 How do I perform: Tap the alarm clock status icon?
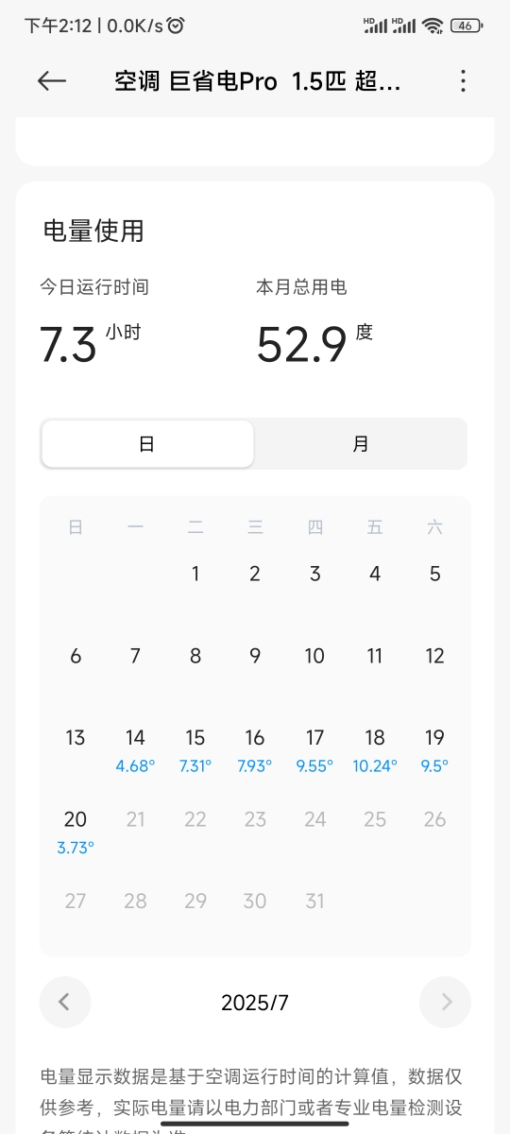pyautogui.click(x=176, y=26)
